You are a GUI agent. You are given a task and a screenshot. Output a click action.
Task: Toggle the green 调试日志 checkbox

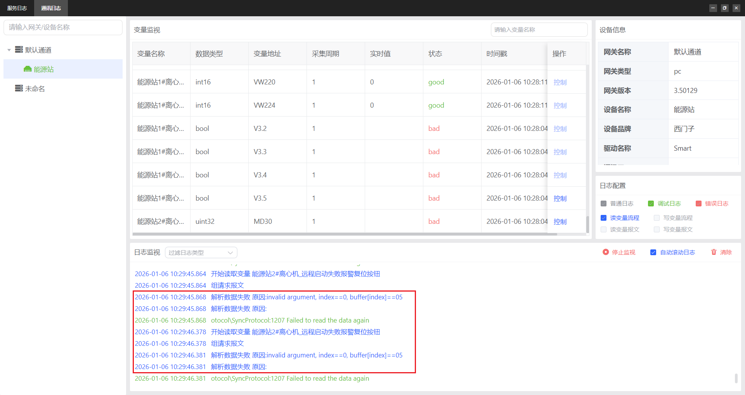[651, 203]
